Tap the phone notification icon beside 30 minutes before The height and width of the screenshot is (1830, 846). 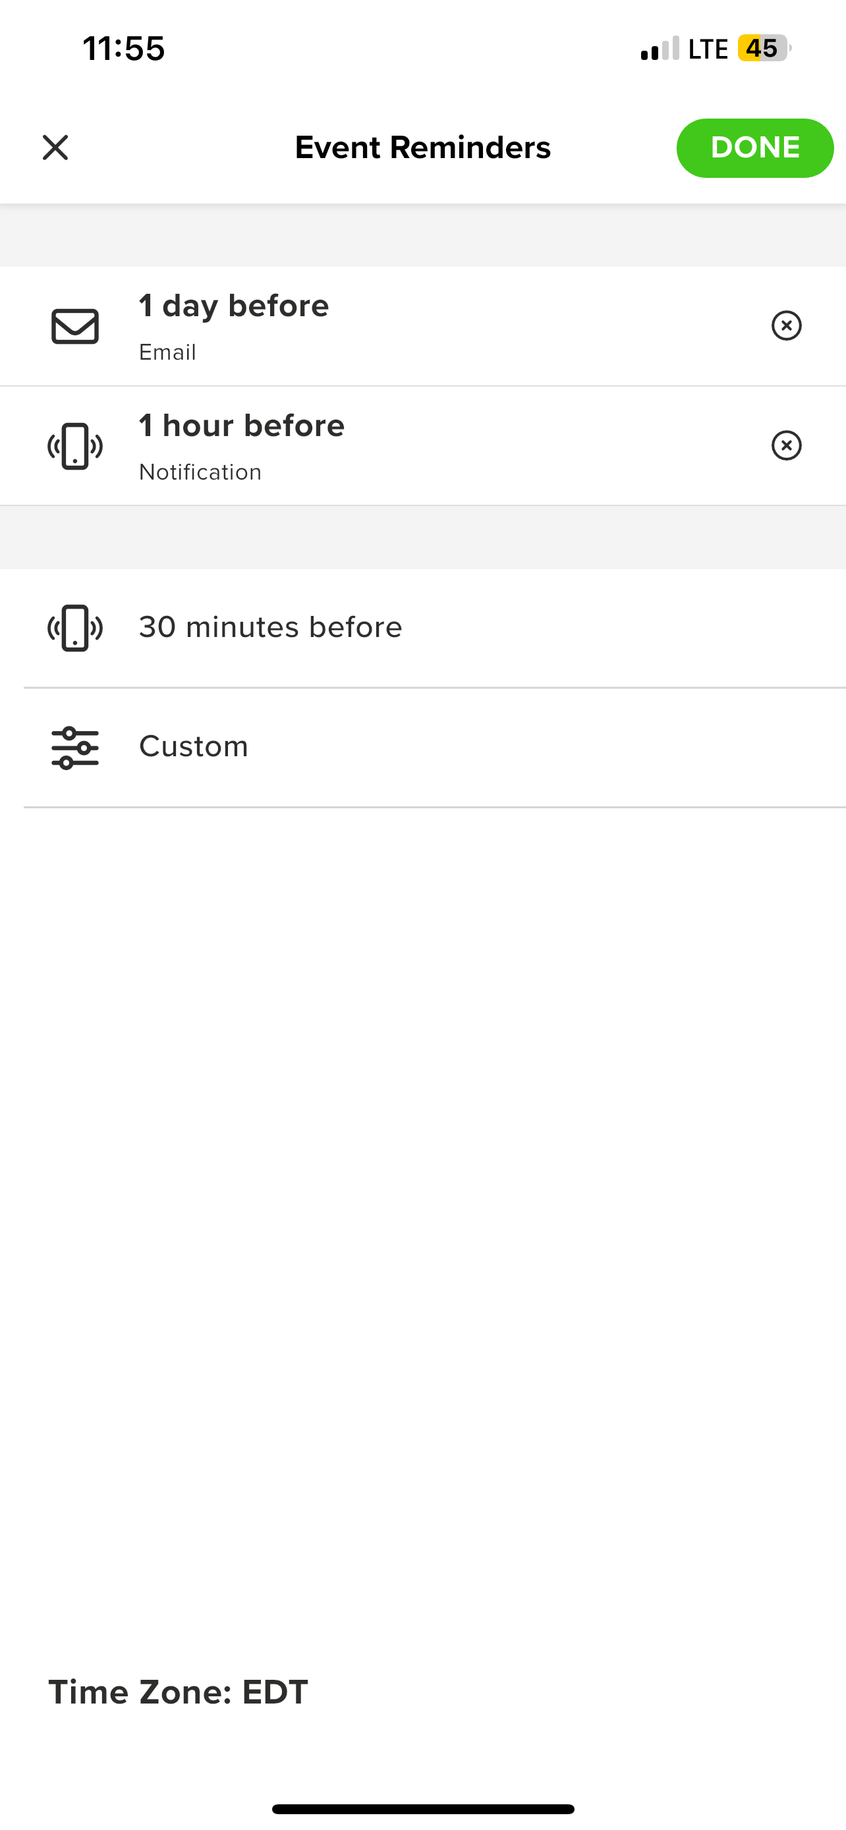click(75, 628)
